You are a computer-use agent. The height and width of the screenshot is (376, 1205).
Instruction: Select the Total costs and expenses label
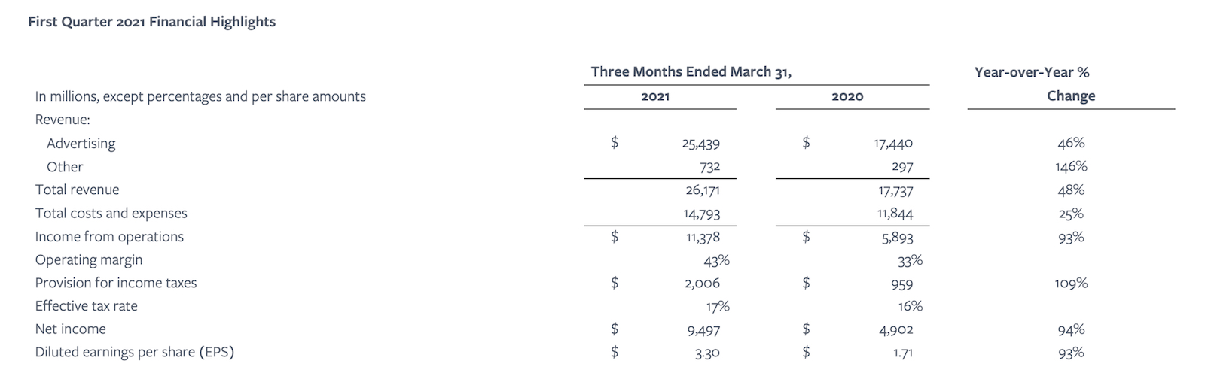pos(111,213)
